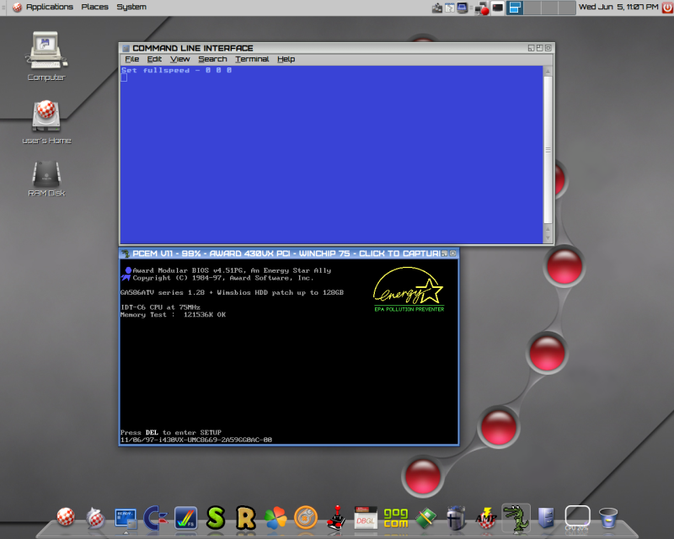674x539 pixels.
Task: Select the active first workspace in switcher
Action: pyautogui.click(x=515, y=8)
